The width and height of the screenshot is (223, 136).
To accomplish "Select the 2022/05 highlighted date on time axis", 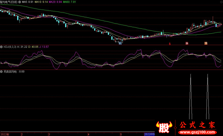I will tap(149, 134).
